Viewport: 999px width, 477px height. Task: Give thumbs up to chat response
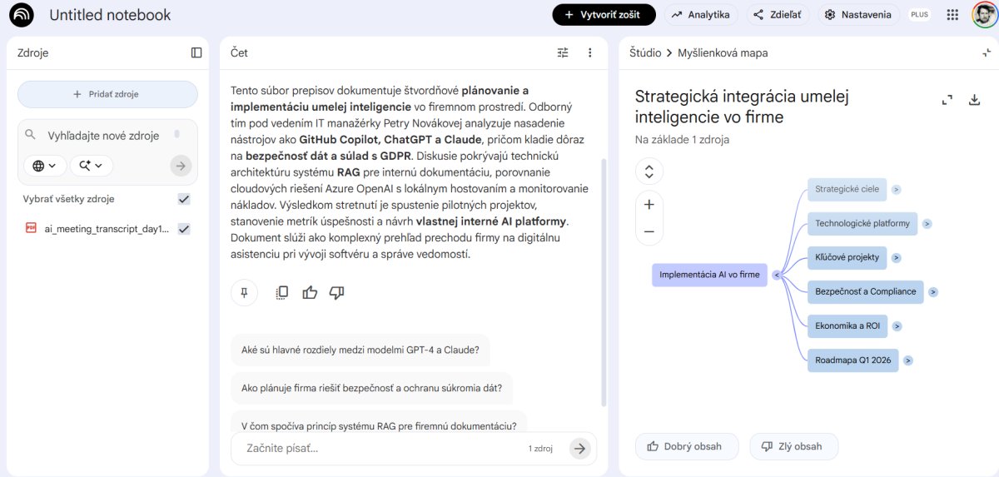tap(310, 292)
